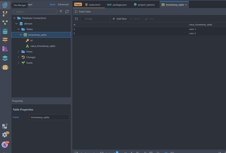This screenshot has height=153, width=226.
Task: Expand the Views folder
Action: pyautogui.click(x=19, y=52)
